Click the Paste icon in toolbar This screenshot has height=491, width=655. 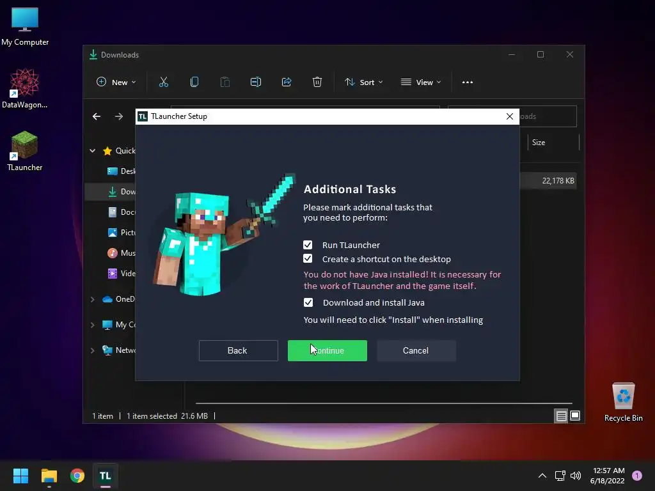click(225, 82)
